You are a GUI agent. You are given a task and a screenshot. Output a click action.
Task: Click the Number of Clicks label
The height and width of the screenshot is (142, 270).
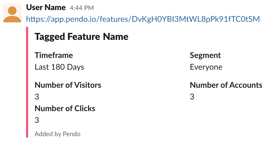[65, 108]
